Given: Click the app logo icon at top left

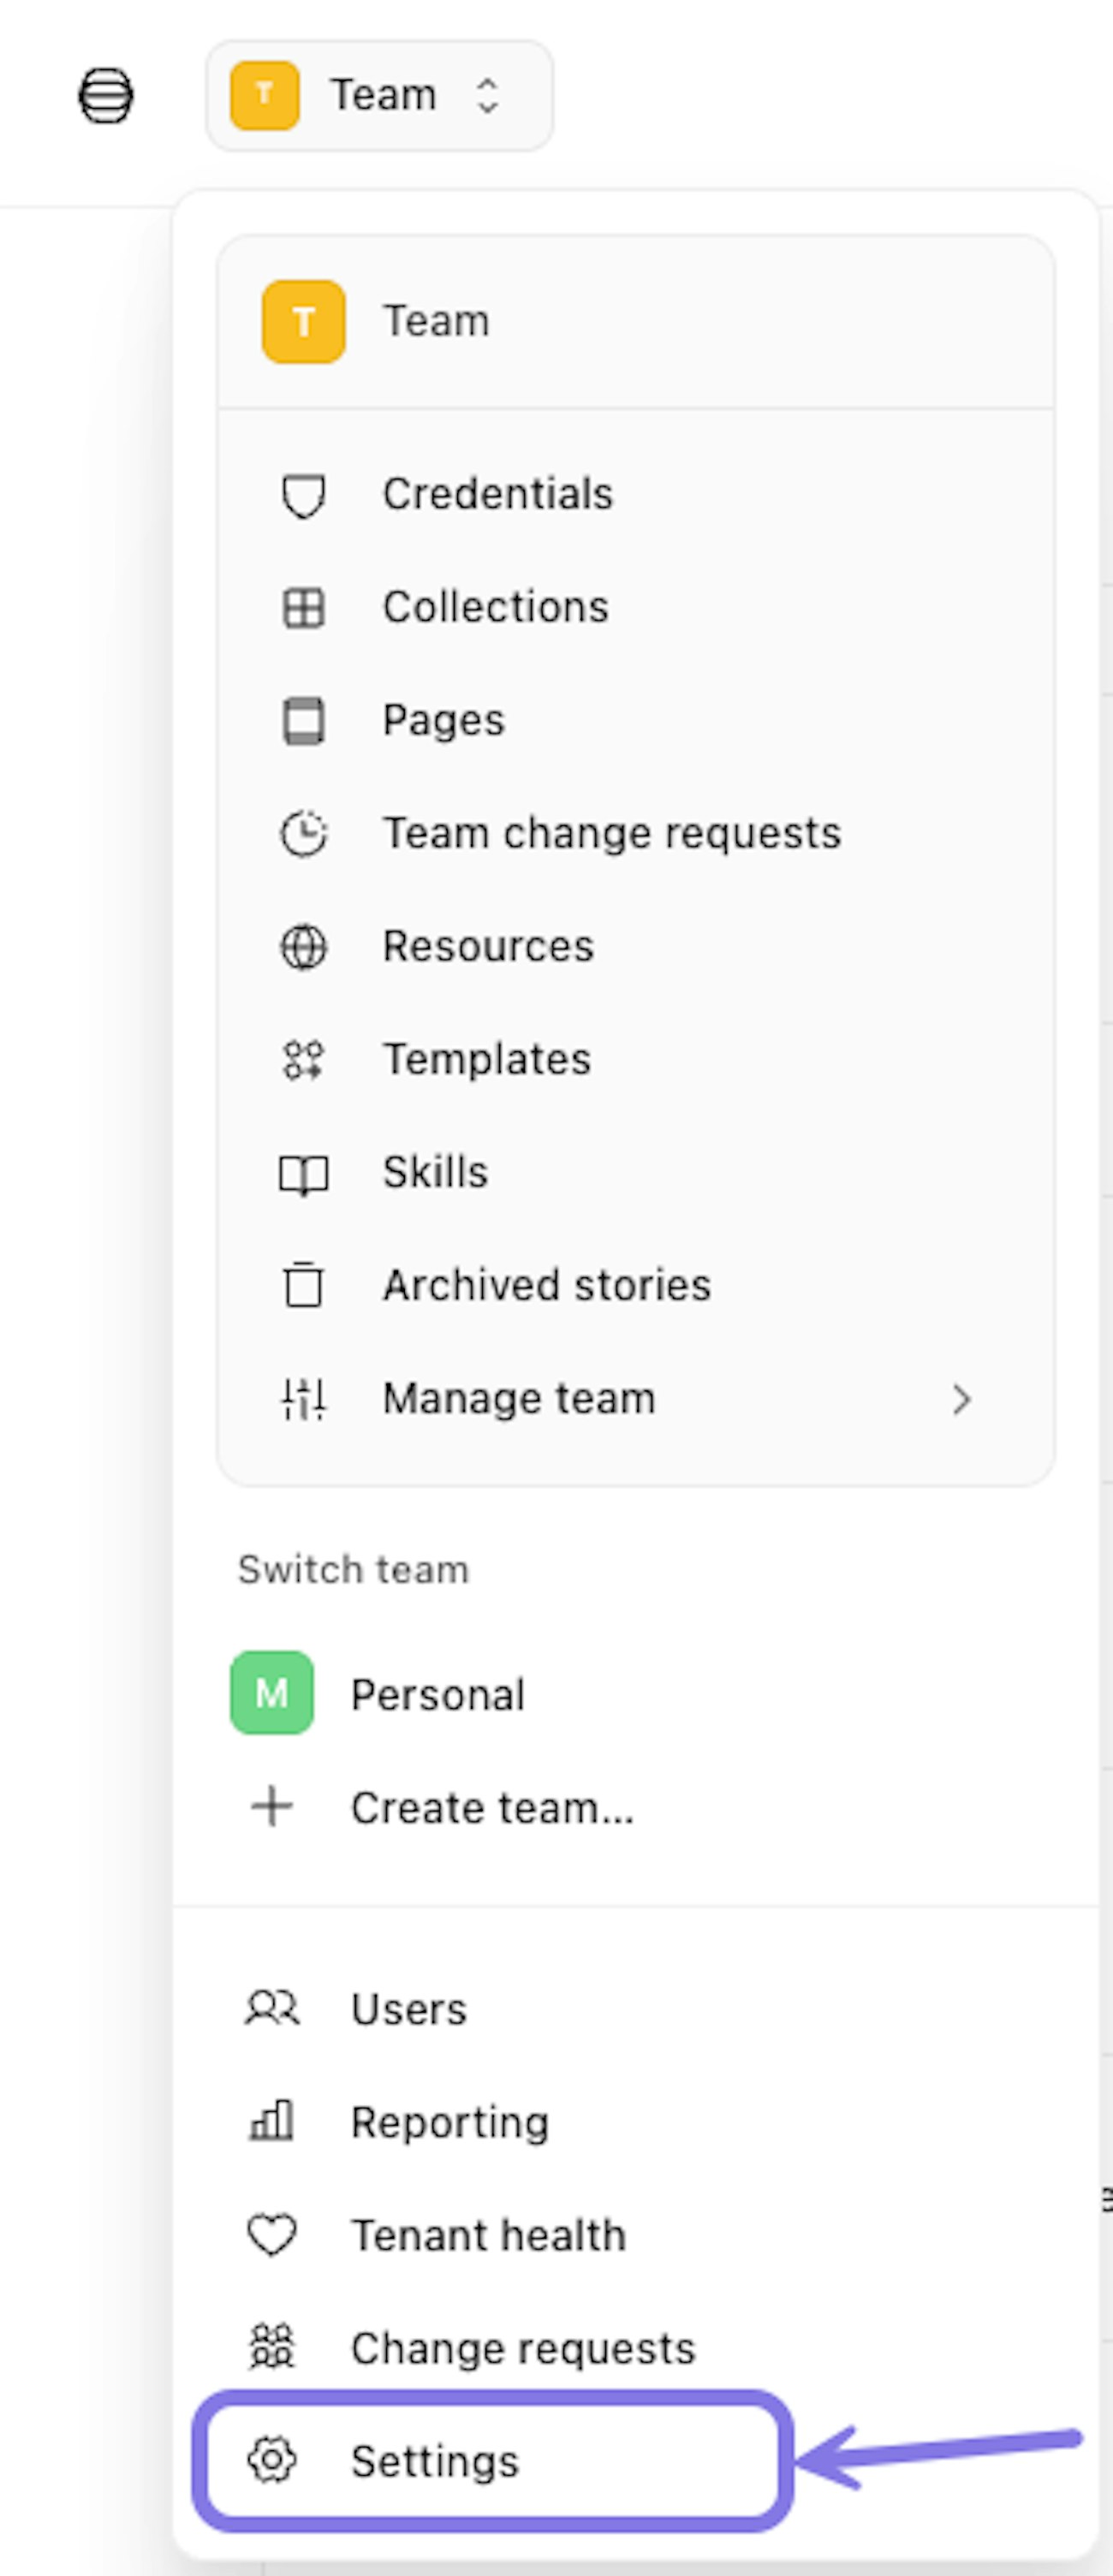Looking at the screenshot, I should click(106, 96).
